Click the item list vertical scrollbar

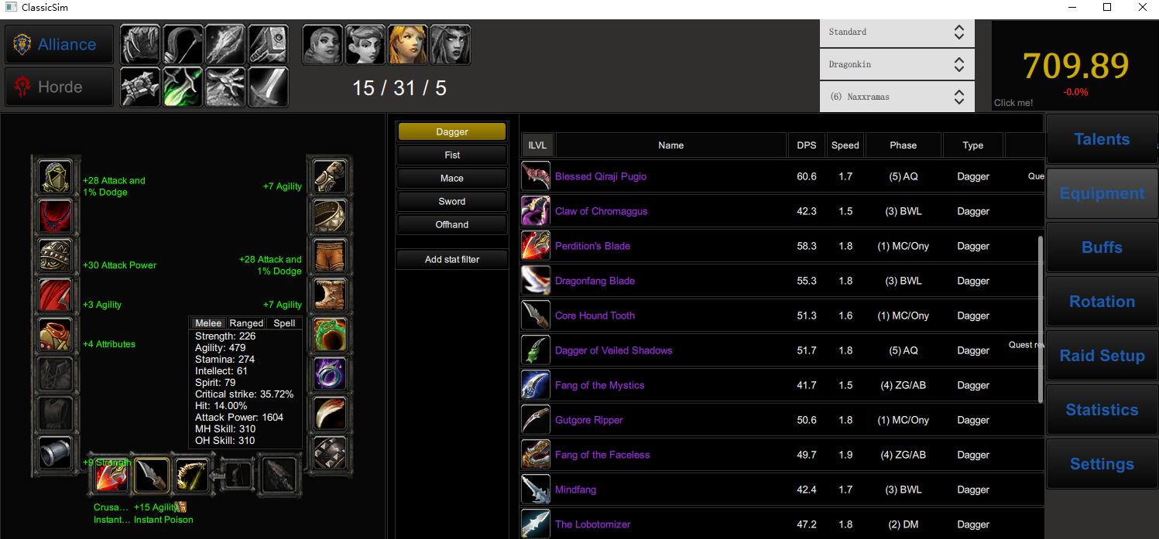click(x=1040, y=319)
